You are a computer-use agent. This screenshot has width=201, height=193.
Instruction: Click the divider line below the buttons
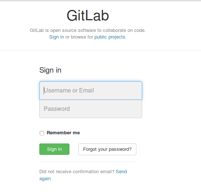click(x=88, y=162)
